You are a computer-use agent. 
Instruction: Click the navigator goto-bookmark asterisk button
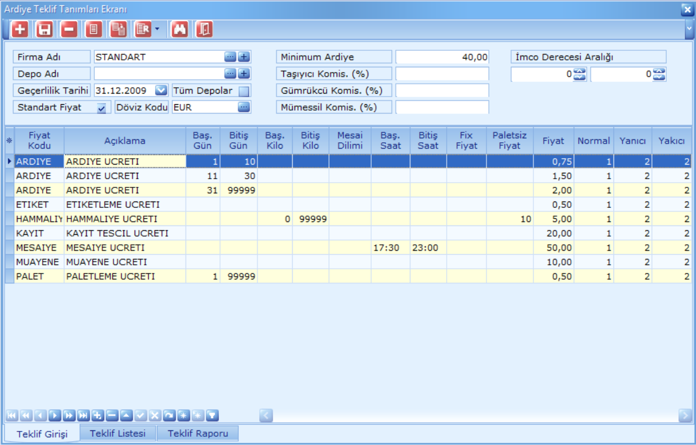(197, 416)
